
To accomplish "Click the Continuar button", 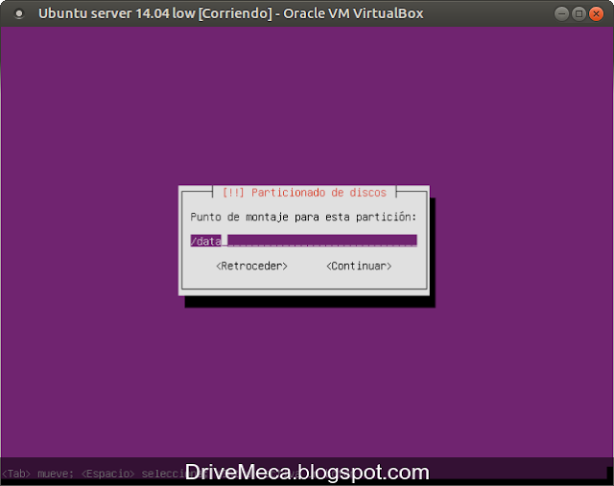I will [359, 266].
